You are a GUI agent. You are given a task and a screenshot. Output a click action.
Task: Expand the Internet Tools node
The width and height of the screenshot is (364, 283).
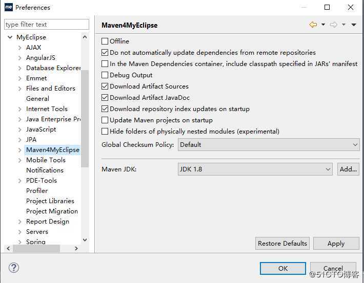click(19, 109)
